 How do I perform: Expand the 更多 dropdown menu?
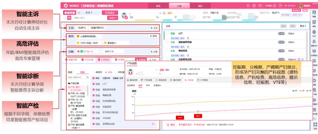pos(302,26)
